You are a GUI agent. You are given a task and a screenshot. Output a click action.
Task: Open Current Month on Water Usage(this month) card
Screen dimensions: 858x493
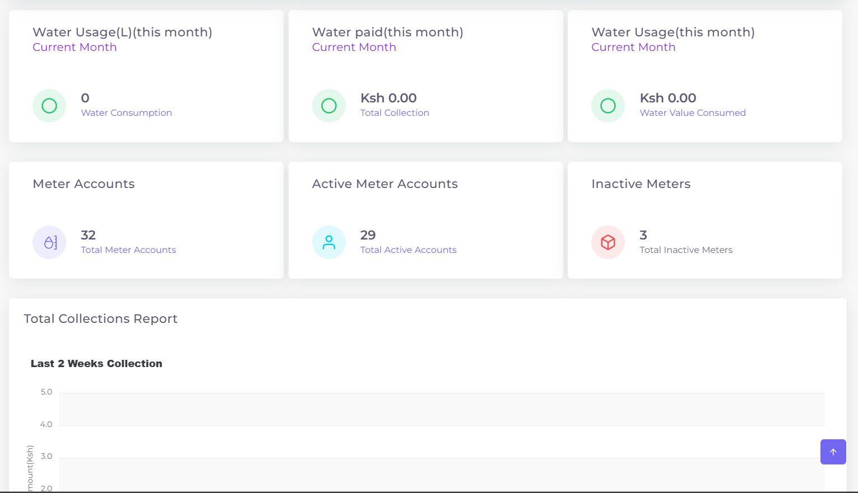point(633,47)
